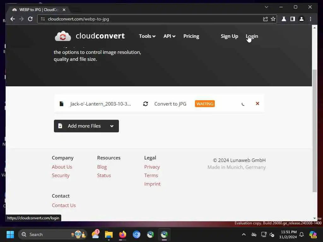Click the convert arrows icon before Convert to JPG
This screenshot has height=242, width=323.
(145, 104)
